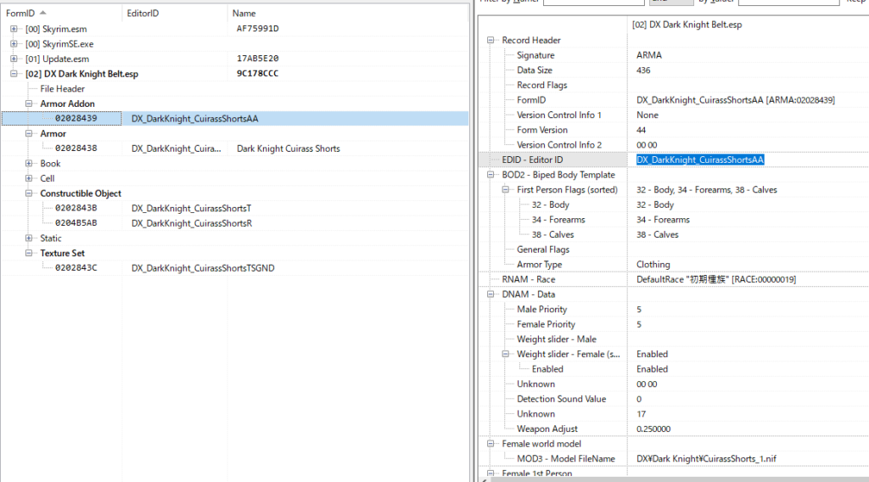Select the Dark Knight Cuirass Shorts armor record

tap(288, 149)
